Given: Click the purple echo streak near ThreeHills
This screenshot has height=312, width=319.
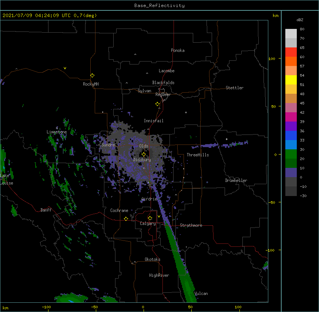Looking at the screenshot, I should [220, 145].
